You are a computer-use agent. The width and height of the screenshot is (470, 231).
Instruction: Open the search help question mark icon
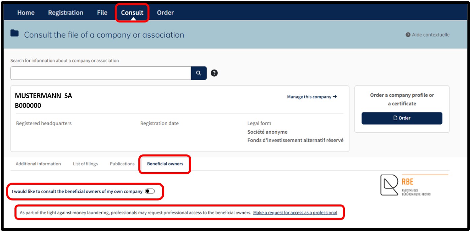[214, 73]
